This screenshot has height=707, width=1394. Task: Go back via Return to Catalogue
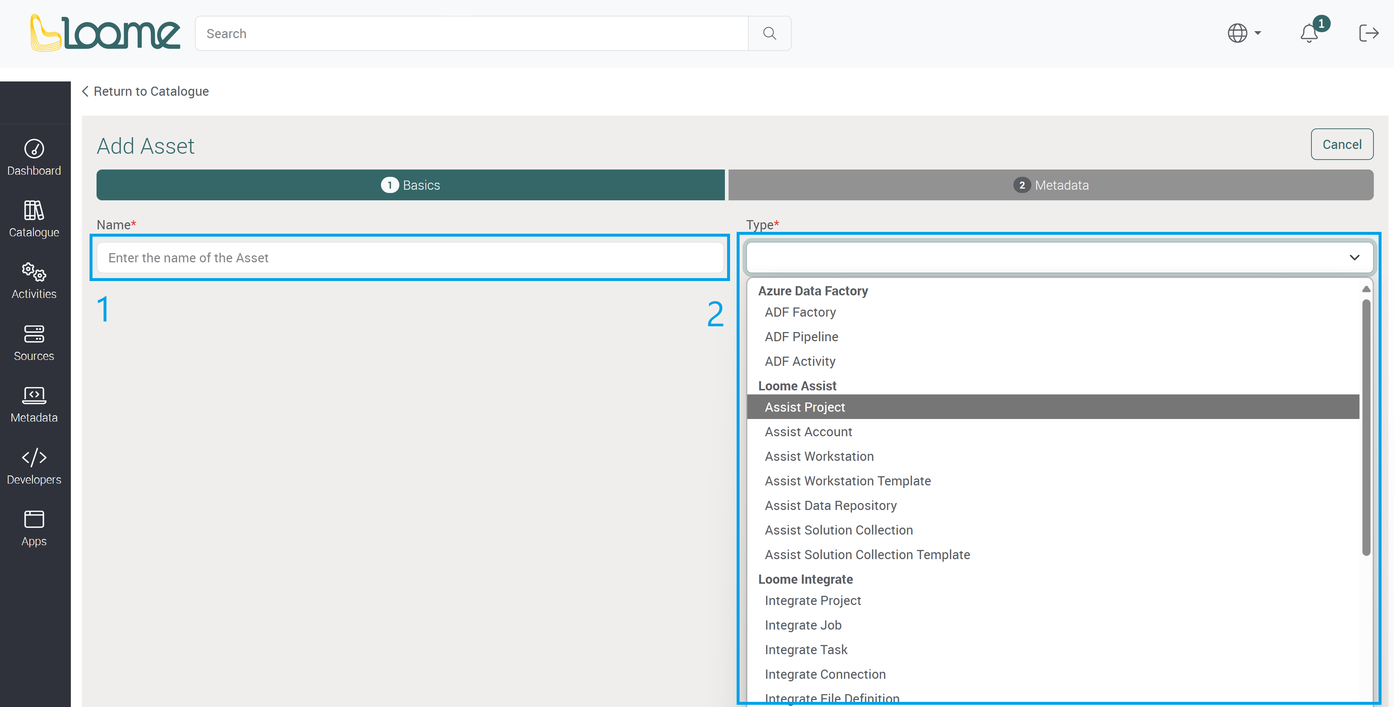146,91
